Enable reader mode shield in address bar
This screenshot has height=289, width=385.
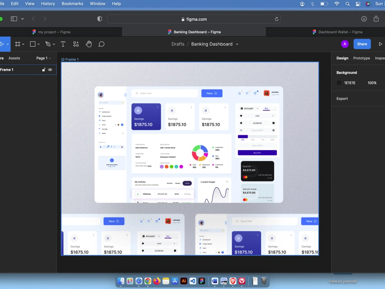coord(99,18)
